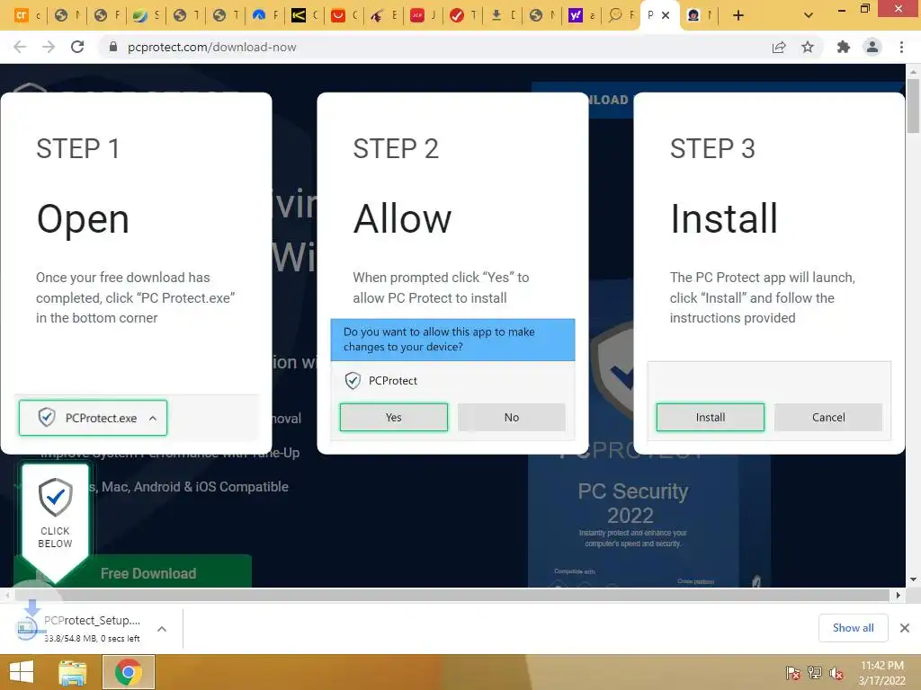Click the horizontal scrollbar thumb
921x690 pixels.
click(452, 595)
